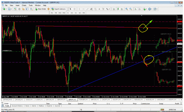Expand the New Chart dropdown arrow

pyautogui.click(x=6, y=9)
